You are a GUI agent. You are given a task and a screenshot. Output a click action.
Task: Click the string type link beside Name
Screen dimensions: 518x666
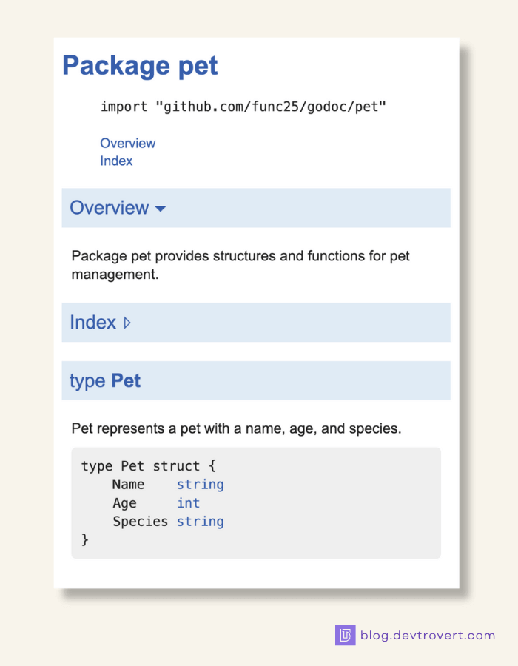pyautogui.click(x=200, y=484)
